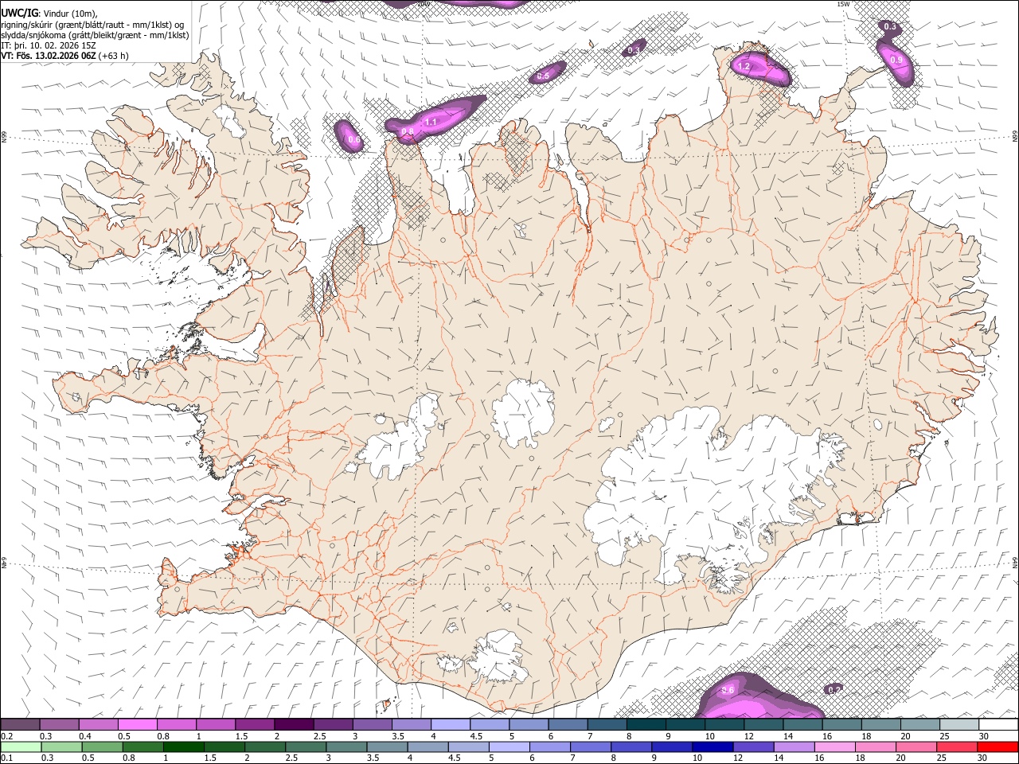1019x764 pixels.
Task: Click the 'UWC/IG: Vindur (10m)' title line
Action: (x=48, y=12)
